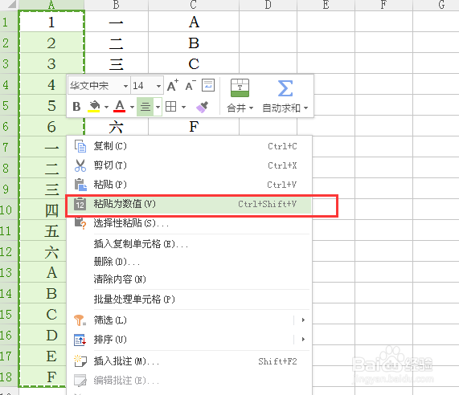The image size is (459, 395).
Task: Choose 插入复制单元格(E)... menu item
Action: point(190,244)
